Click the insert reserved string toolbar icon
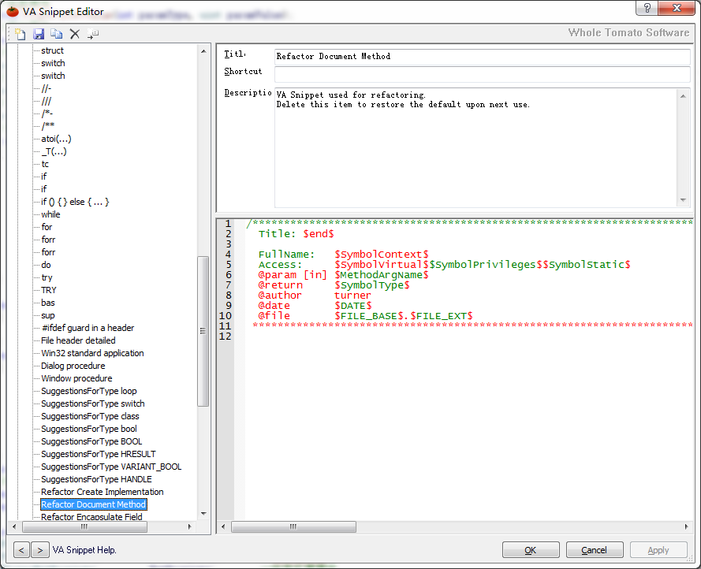This screenshot has height=569, width=701. [92, 34]
